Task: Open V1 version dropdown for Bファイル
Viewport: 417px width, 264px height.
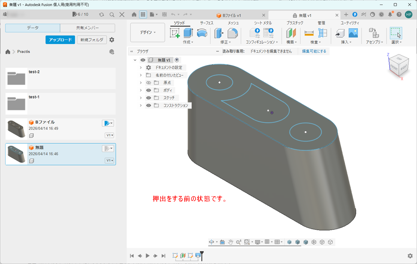Action: point(109,135)
